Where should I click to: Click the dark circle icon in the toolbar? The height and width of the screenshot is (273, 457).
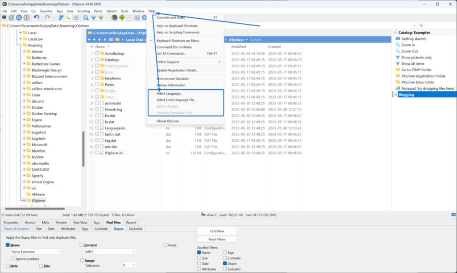click(114, 18)
